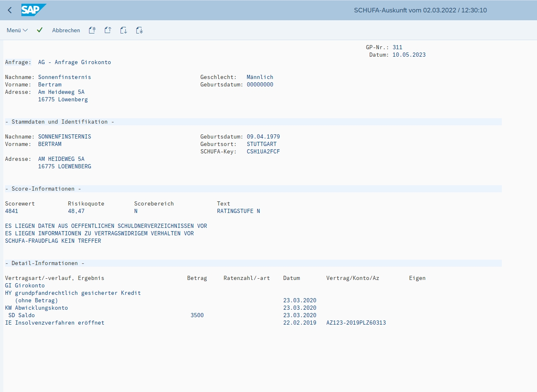Select the address line 'Am Heideweg 5A'
This screenshot has width=537, height=392.
(x=61, y=92)
